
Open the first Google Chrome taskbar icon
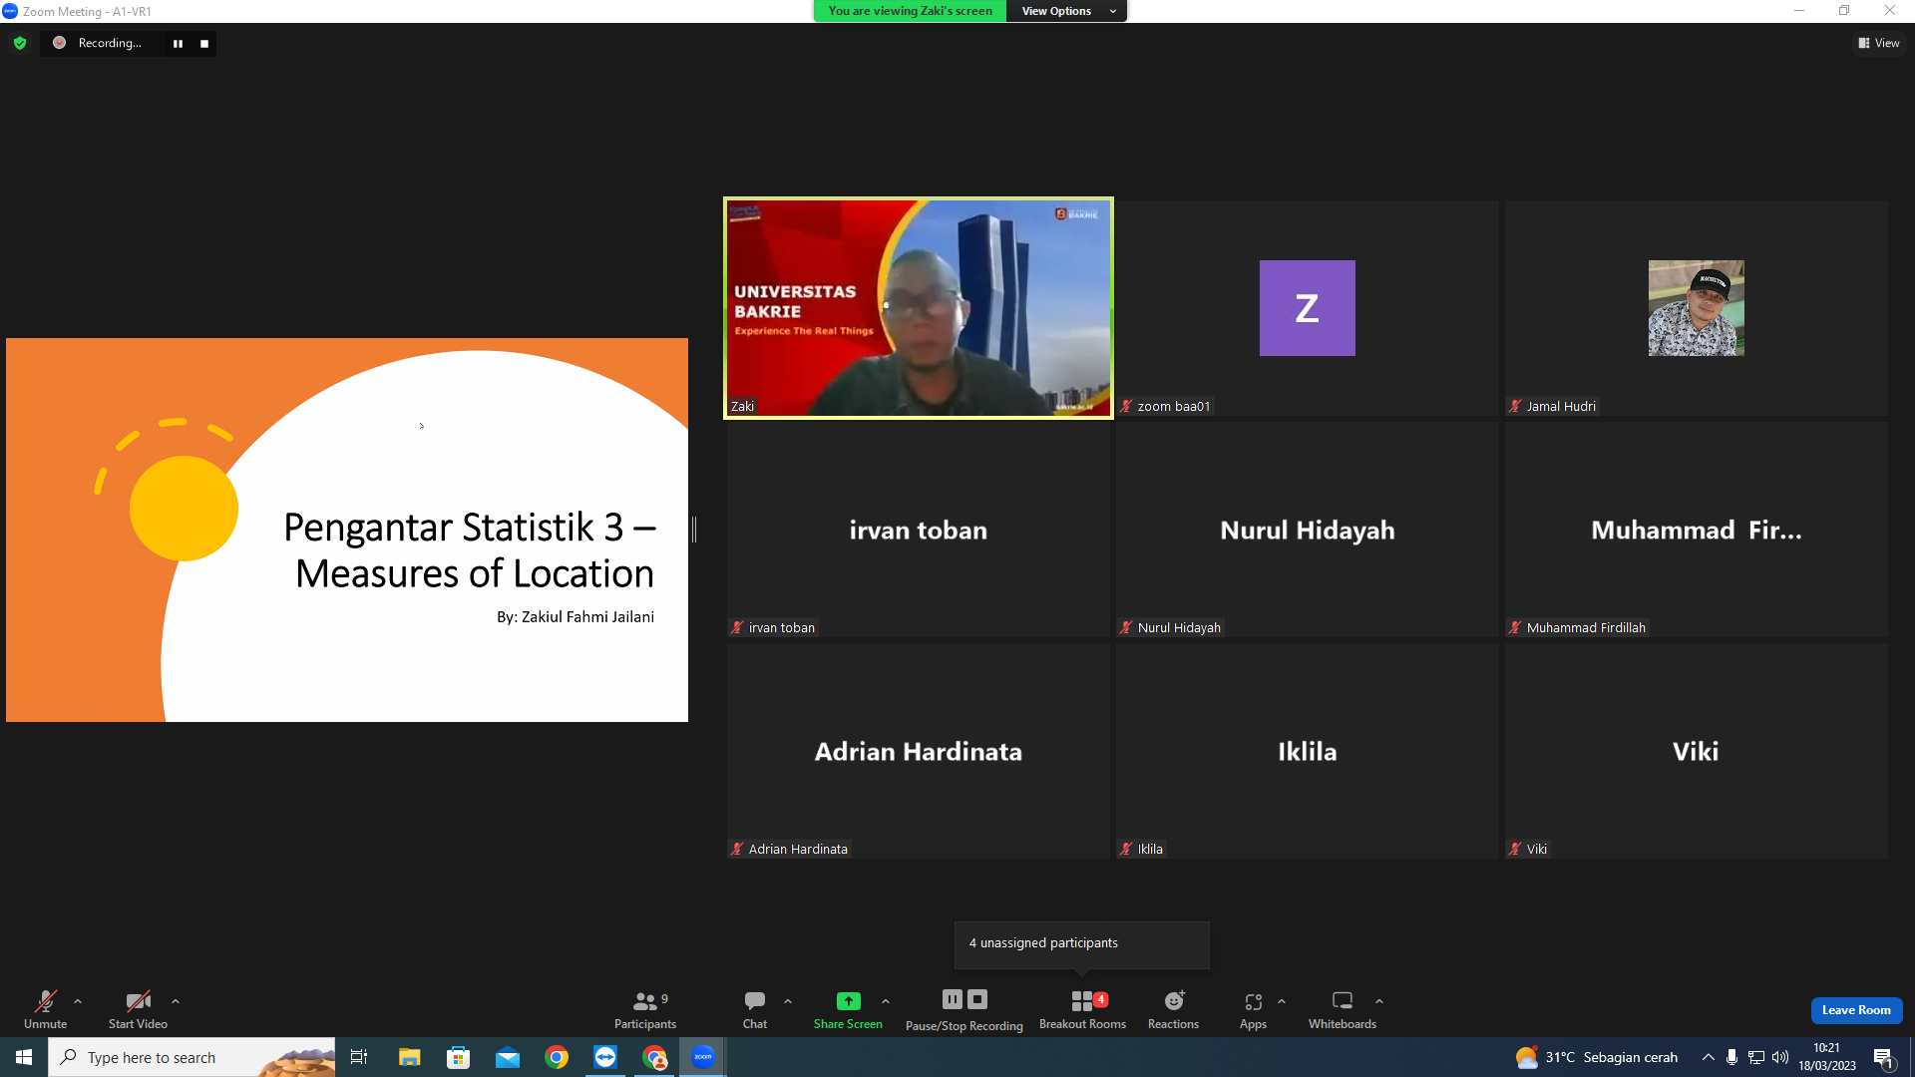(557, 1057)
